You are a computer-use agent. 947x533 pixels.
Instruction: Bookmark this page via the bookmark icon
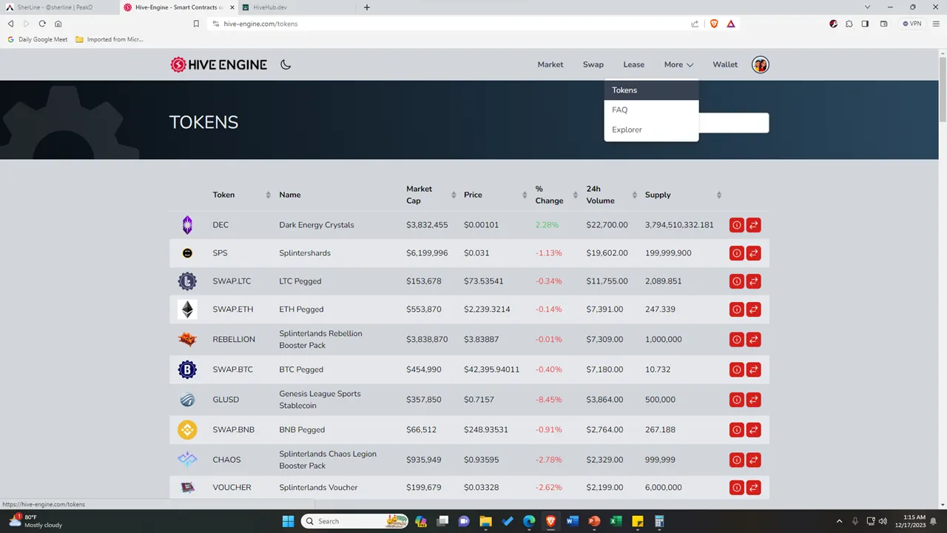196,24
